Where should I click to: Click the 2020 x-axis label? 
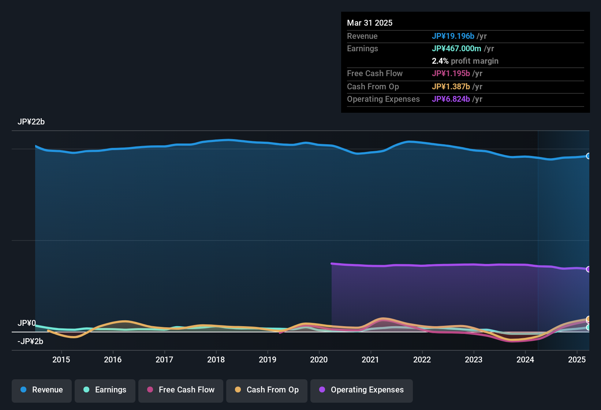click(319, 359)
